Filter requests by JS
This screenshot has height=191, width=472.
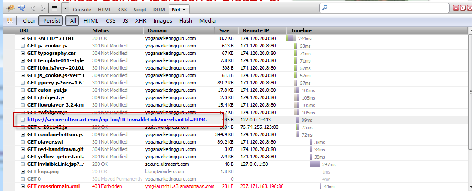(x=125, y=21)
